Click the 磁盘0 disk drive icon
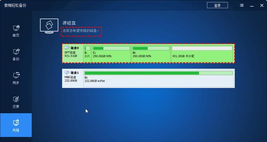The image size is (267, 142). click(x=67, y=48)
